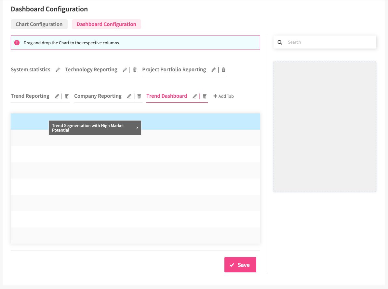Viewport: 388px width, 289px height.
Task: Edit the Trend Reporting tab name
Action: 57,96
